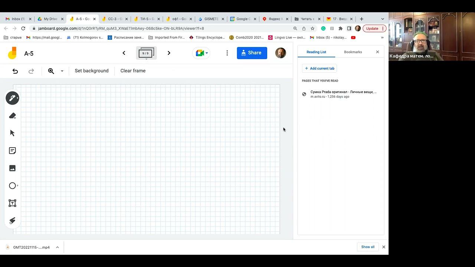
Task: Select the Circle shape tool
Action: [12, 186]
